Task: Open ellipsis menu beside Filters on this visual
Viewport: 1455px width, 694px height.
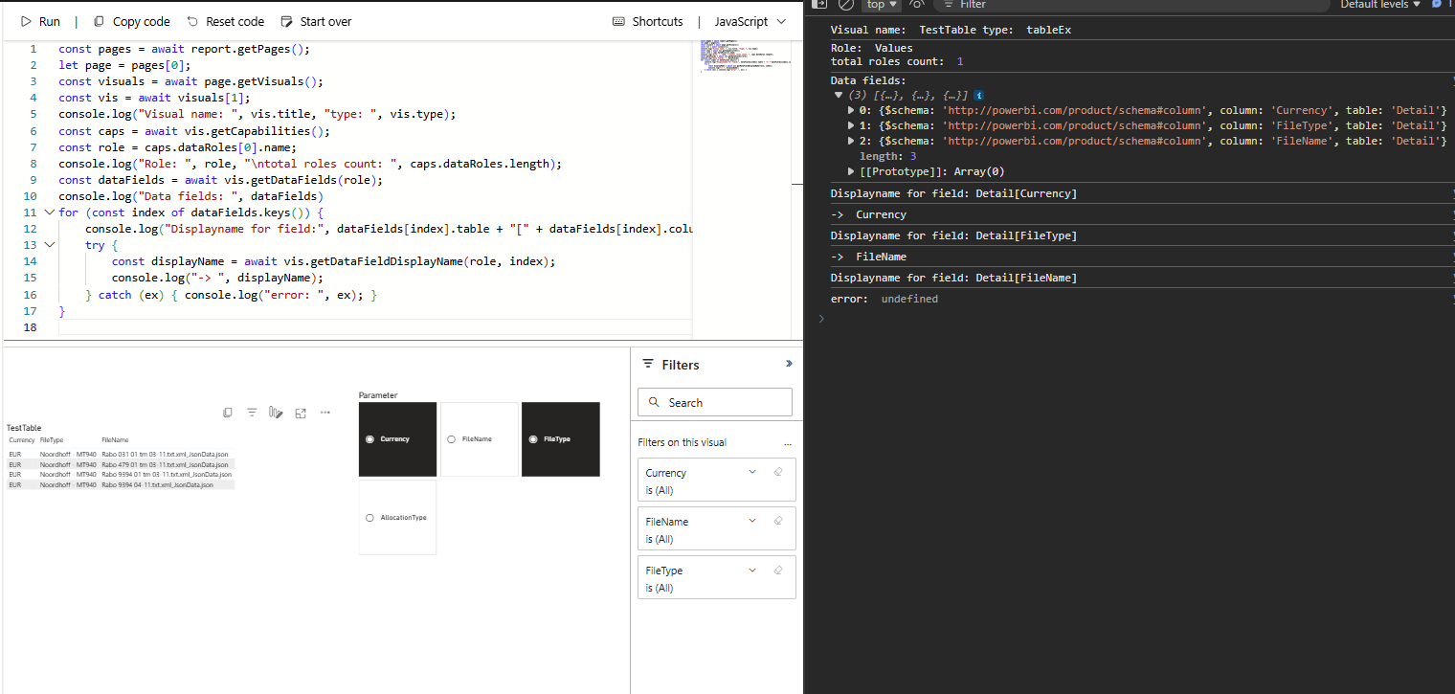Action: coord(788,443)
